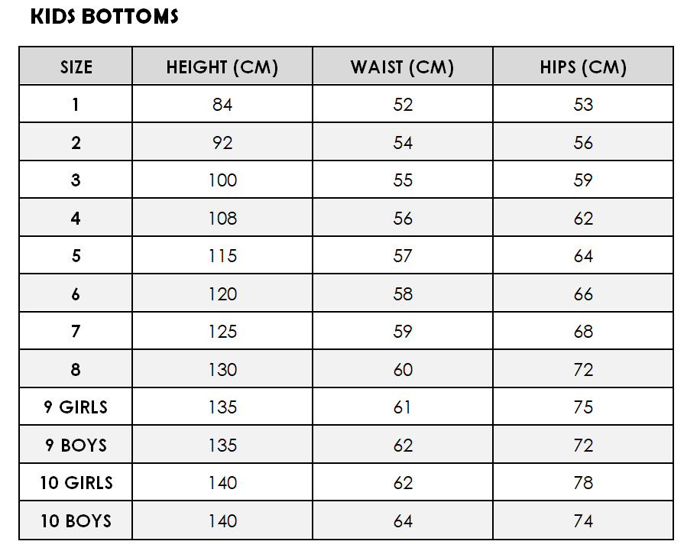Viewport: 684px width, 551px height.
Task: Click hips value 78 for 10 GIRLS
Action: click(x=583, y=482)
